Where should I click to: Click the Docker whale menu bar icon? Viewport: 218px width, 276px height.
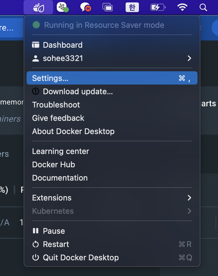[x=39, y=8]
